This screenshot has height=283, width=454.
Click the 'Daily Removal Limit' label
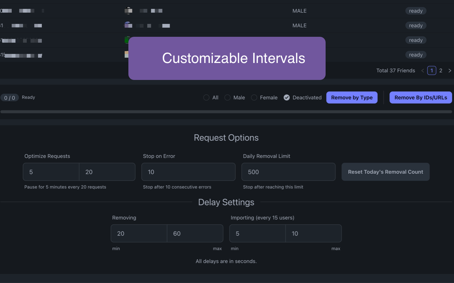(267, 156)
